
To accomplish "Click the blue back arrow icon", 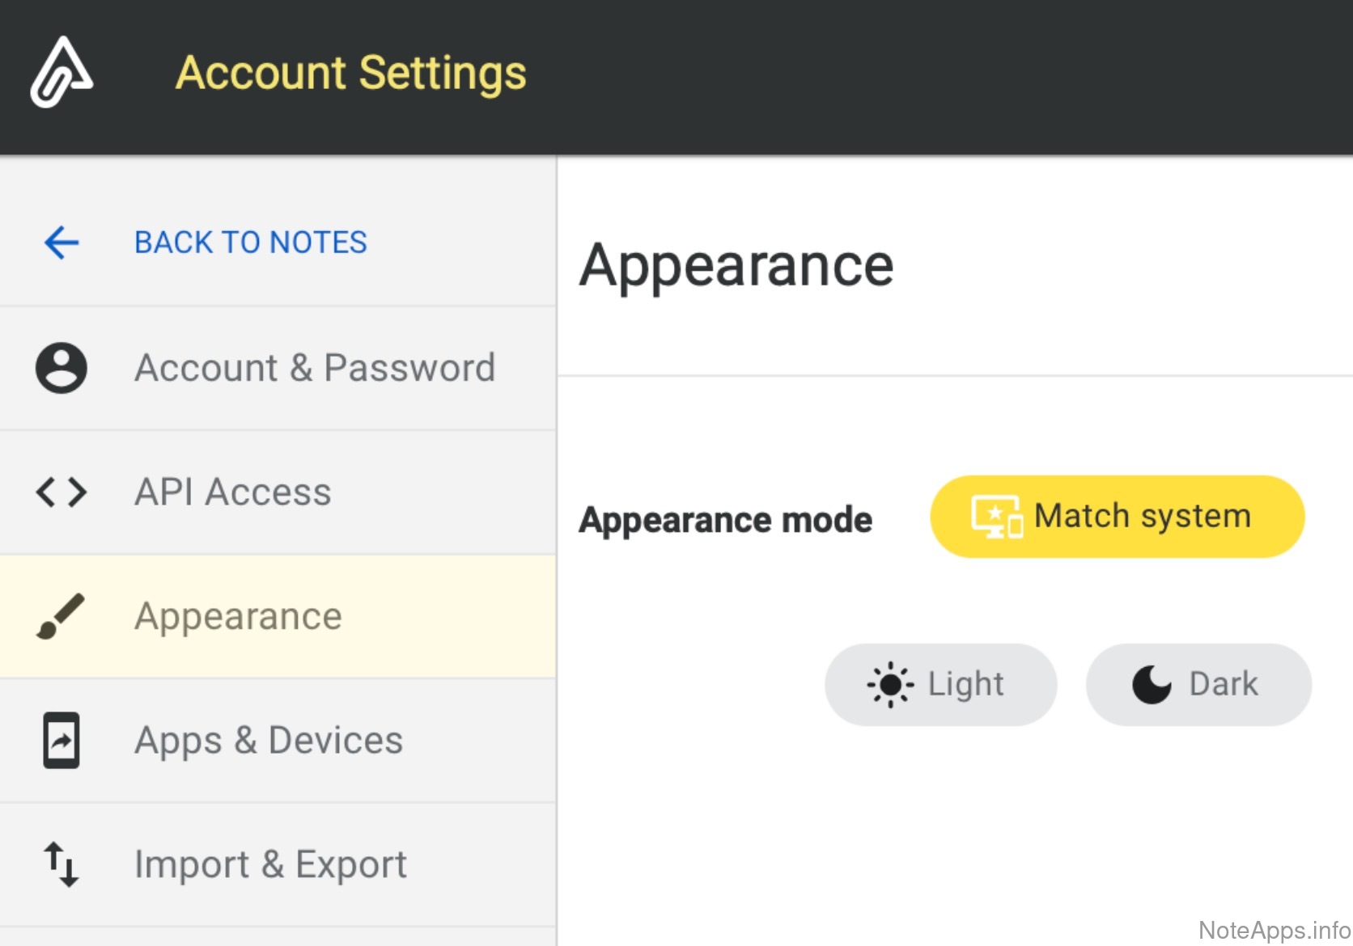I will [x=61, y=242].
